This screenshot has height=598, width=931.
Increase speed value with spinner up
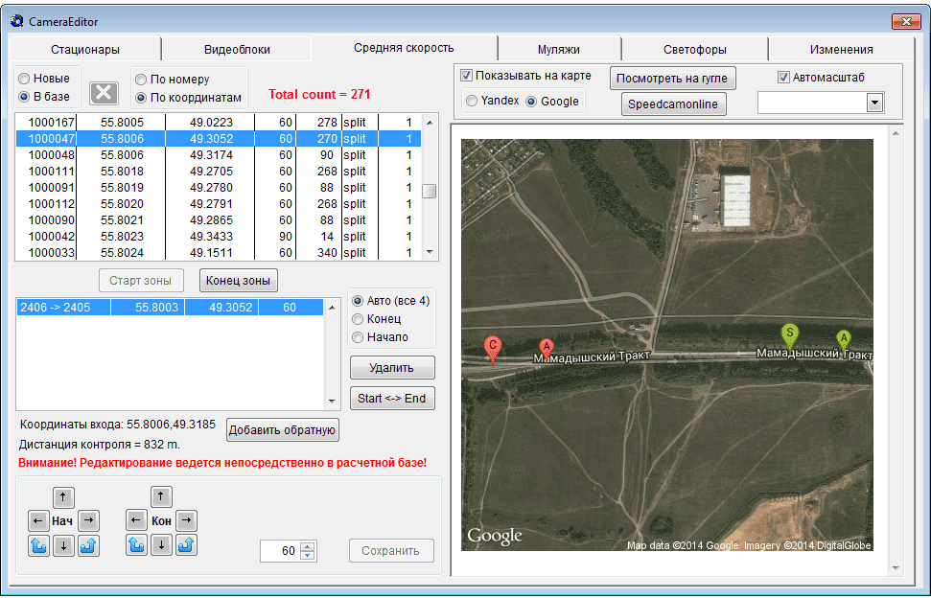point(307,547)
